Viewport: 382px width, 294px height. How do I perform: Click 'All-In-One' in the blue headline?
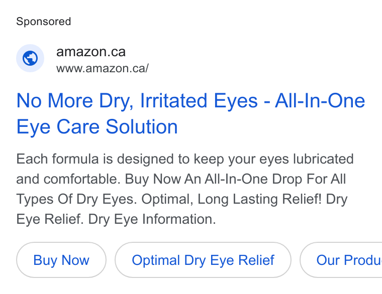click(320, 100)
